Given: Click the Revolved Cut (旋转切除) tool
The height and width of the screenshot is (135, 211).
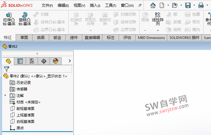Looking at the screenshot, I should coord(105,19).
